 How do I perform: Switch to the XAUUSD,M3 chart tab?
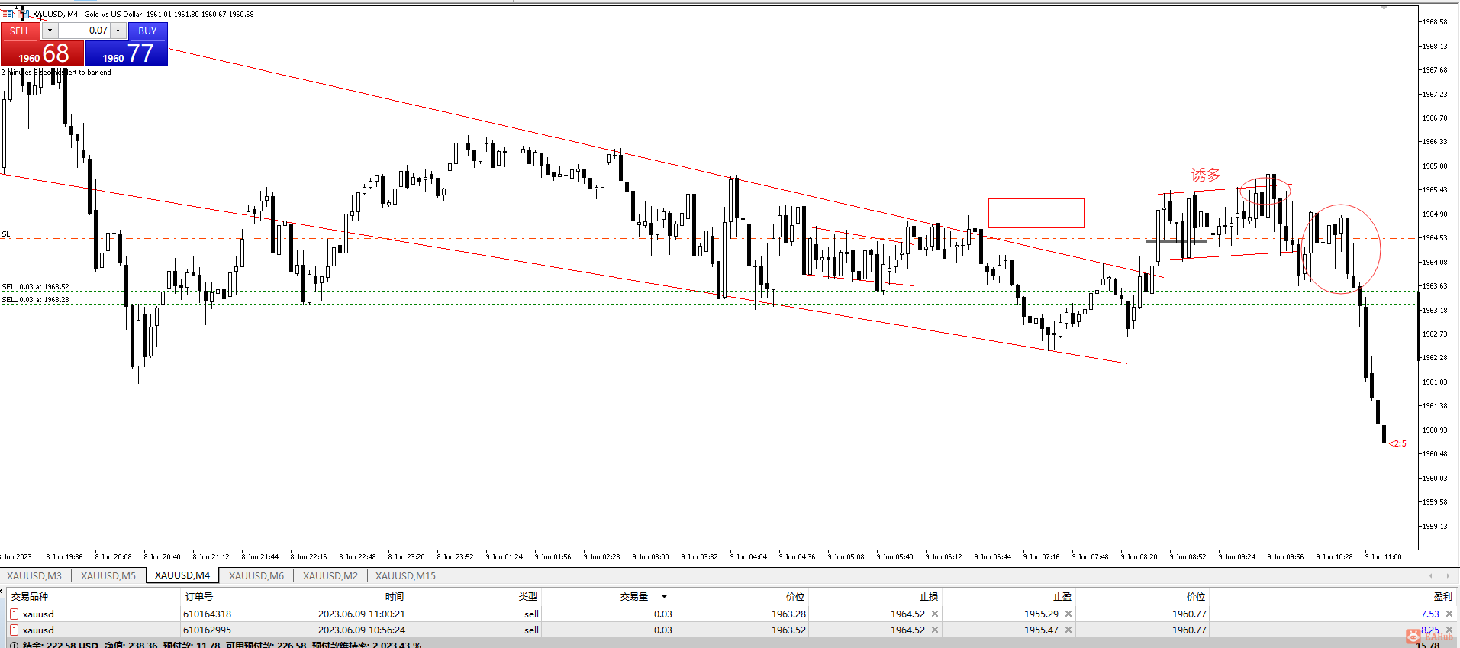coord(34,575)
